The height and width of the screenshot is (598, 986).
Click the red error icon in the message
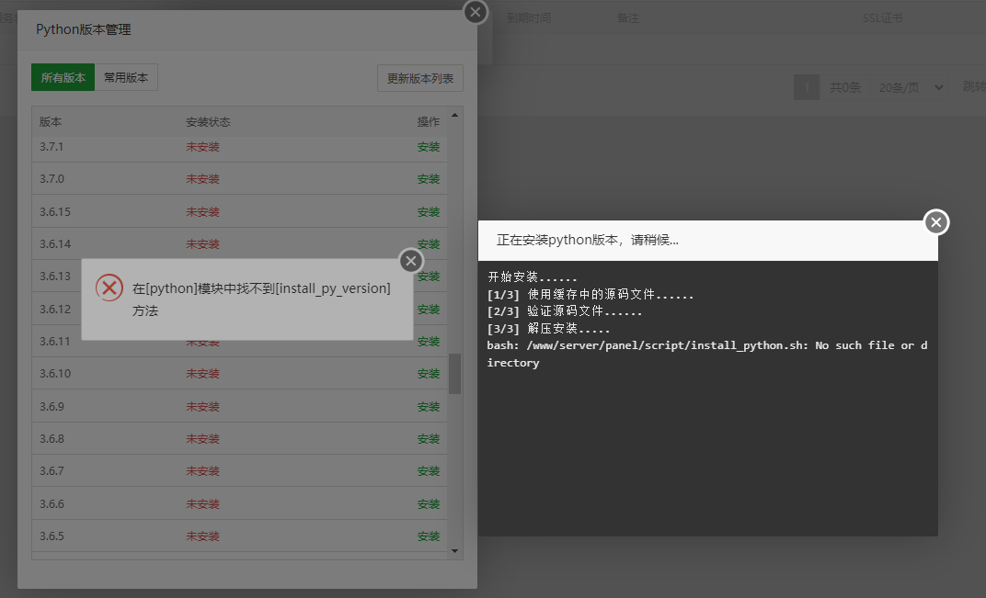[x=109, y=288]
